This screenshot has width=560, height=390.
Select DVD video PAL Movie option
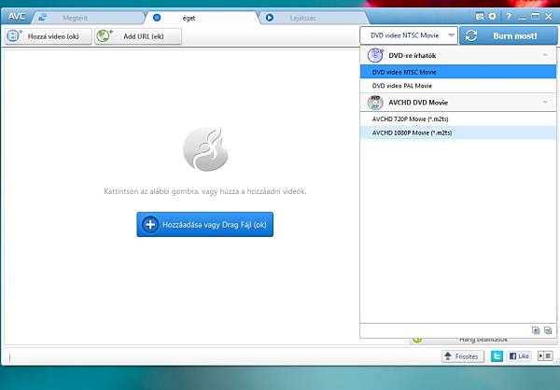[x=458, y=86]
